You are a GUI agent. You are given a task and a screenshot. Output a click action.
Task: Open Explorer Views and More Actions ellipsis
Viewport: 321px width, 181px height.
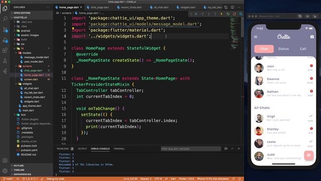pos(48,7)
